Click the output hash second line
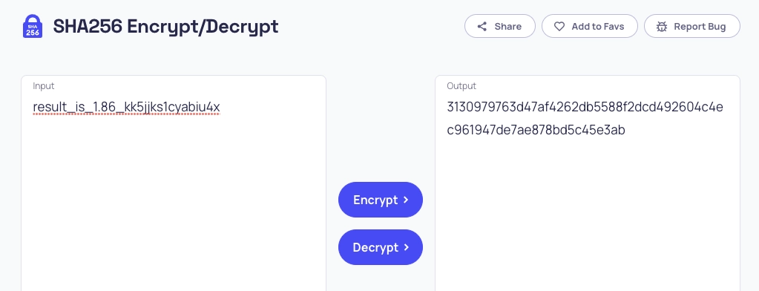The image size is (759, 291). click(536, 130)
